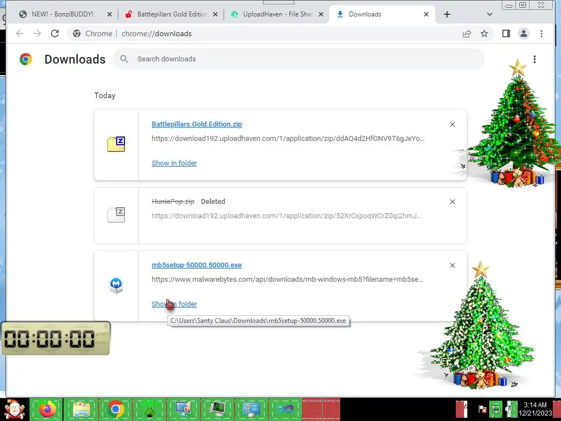Click the 00:00:00 timer widget
561x421 pixels.
[x=55, y=338]
